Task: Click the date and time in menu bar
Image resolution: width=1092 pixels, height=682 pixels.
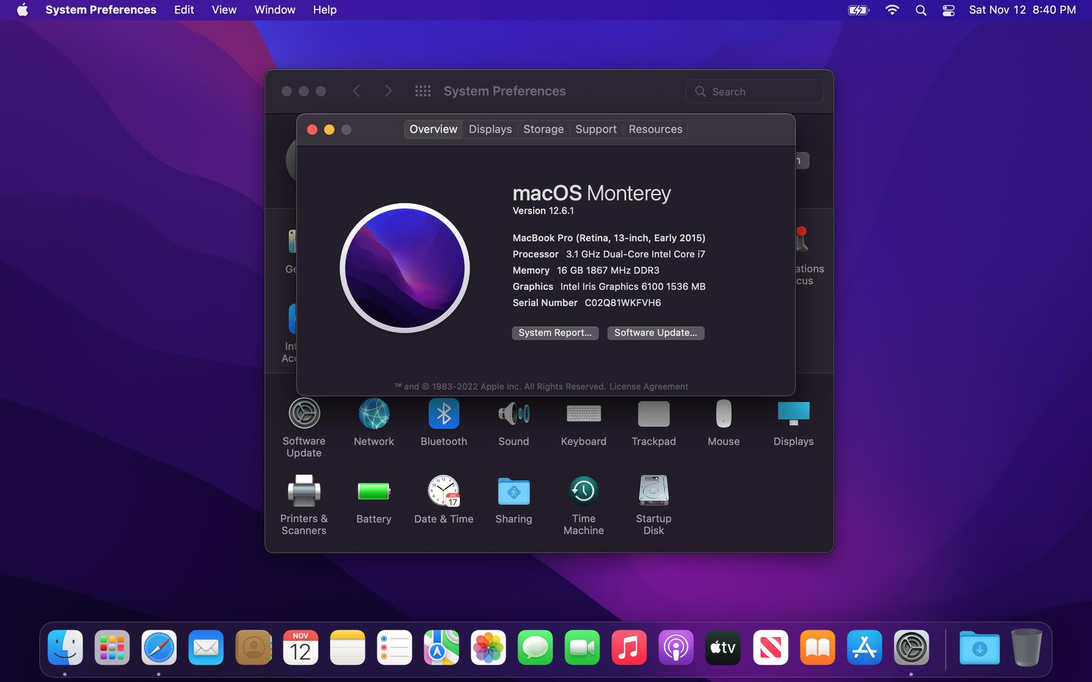Action: click(1022, 10)
